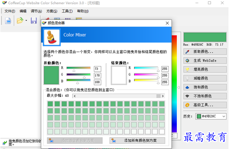This screenshot has height=149, width=230.
Task: Close the 颜色混合器 dialog
Action: point(167,23)
